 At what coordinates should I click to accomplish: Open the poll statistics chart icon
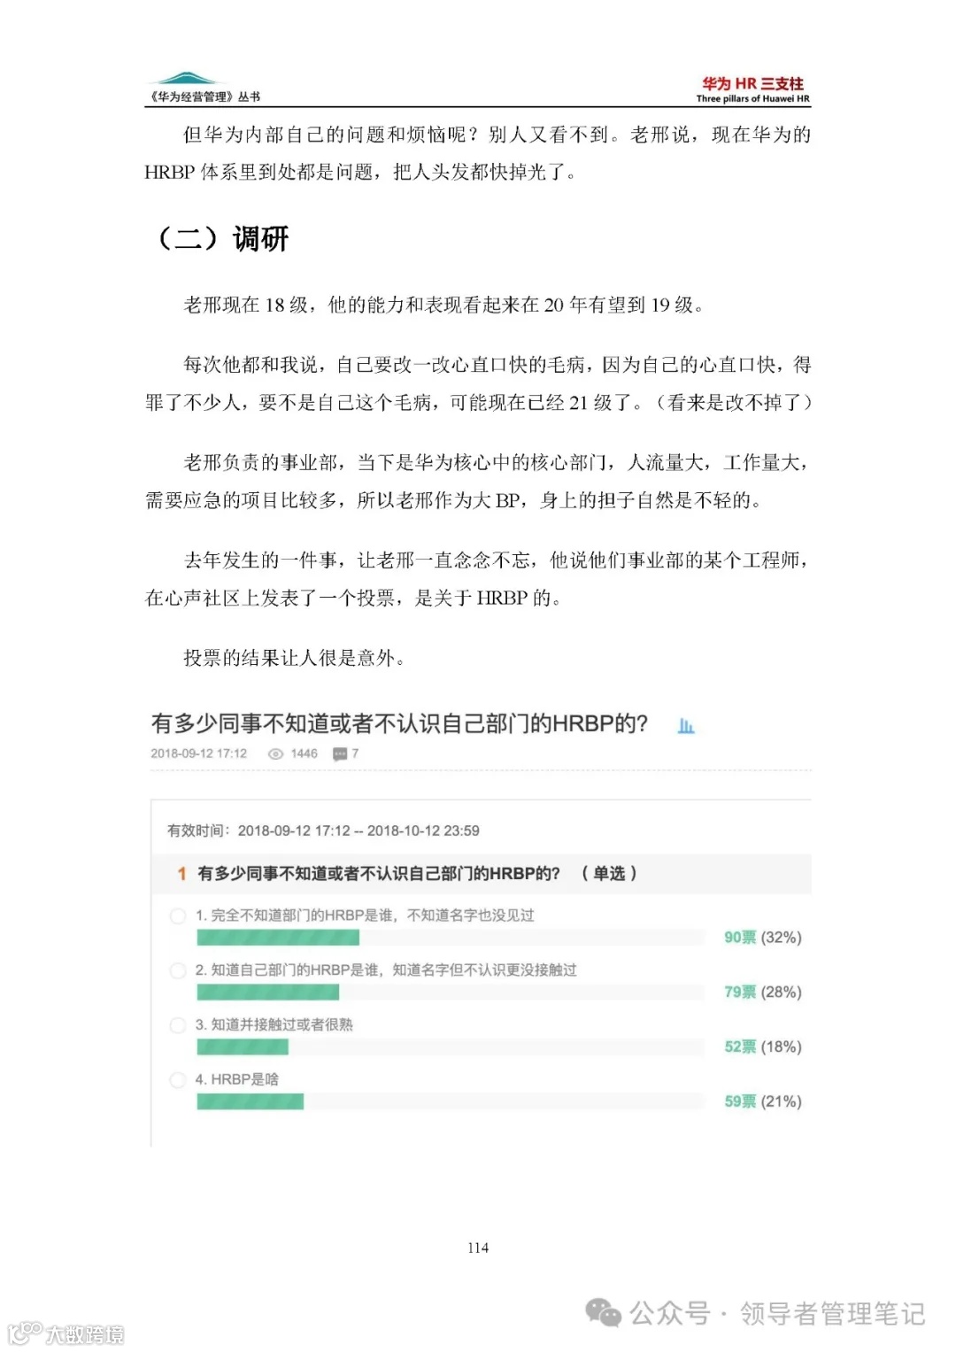coord(686,723)
